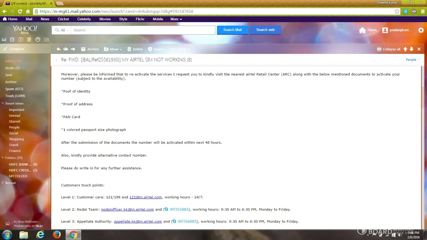Open the Cricket navigation item
The image size is (427, 240).
(x=63, y=19)
